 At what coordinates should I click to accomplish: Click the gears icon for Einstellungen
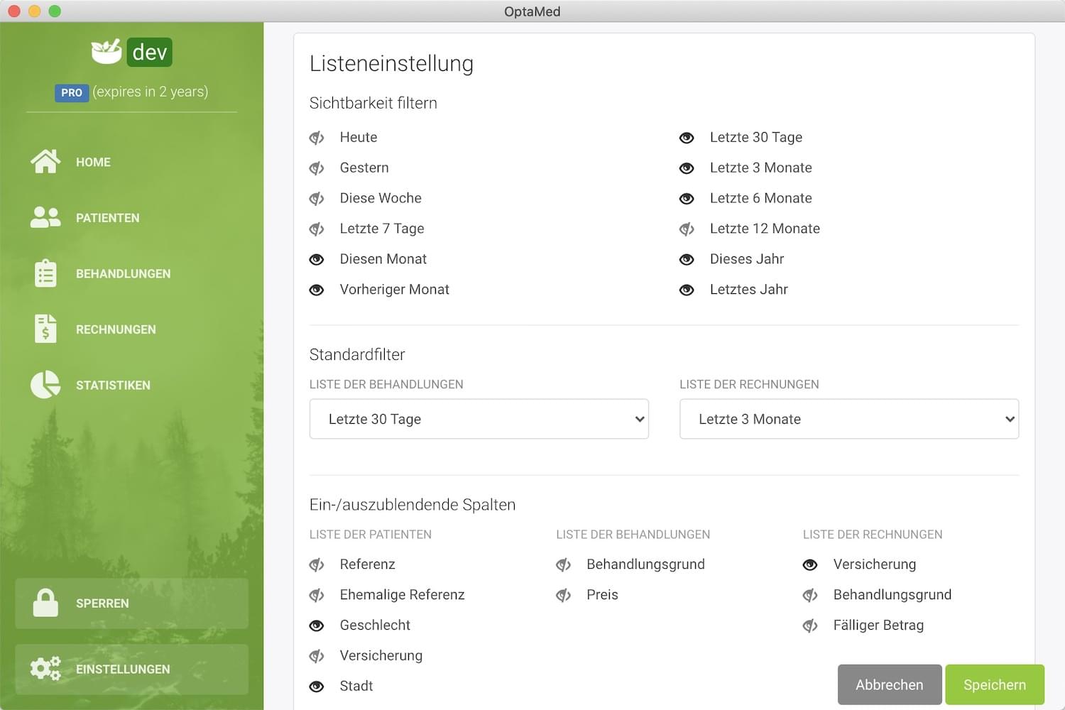(45, 669)
